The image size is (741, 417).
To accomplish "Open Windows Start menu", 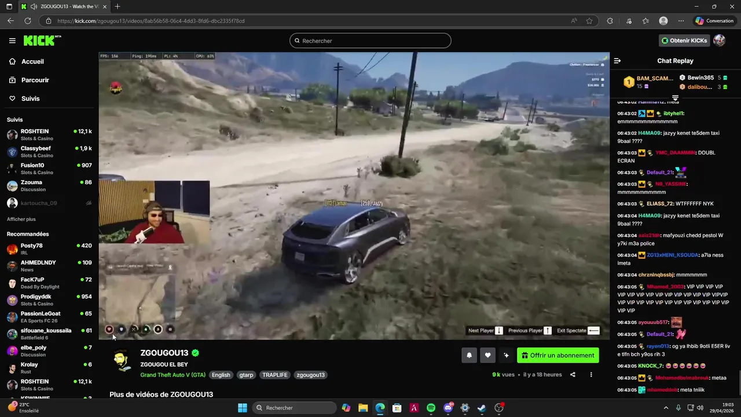I will point(243,408).
